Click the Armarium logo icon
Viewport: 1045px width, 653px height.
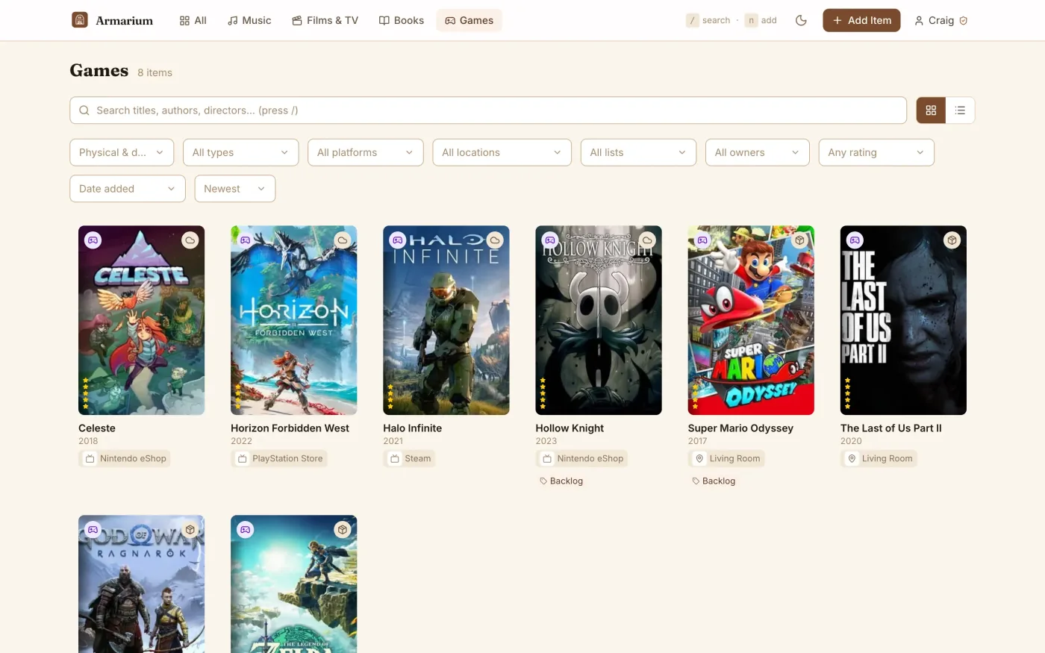80,20
